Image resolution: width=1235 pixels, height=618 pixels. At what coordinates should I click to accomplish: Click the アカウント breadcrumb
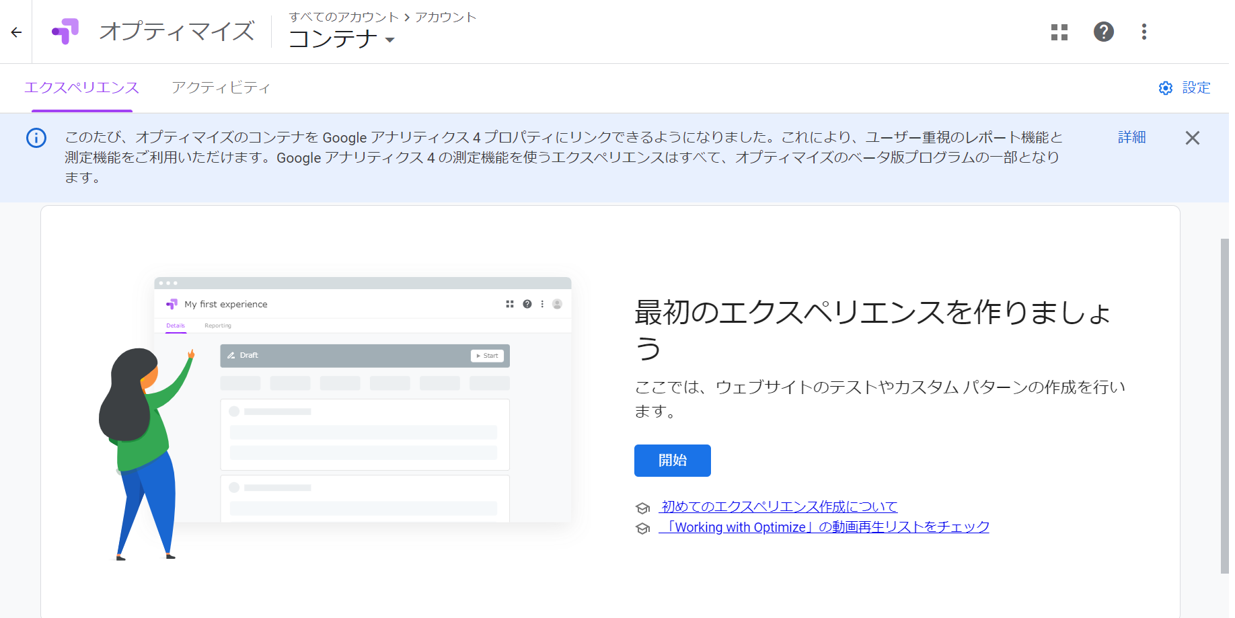(x=446, y=17)
